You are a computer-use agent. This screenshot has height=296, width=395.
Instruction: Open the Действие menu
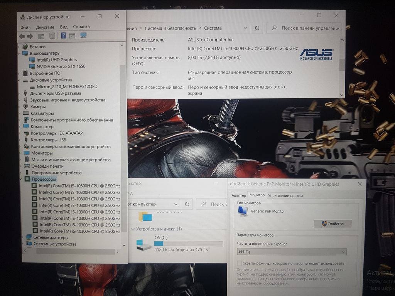[x=45, y=27]
